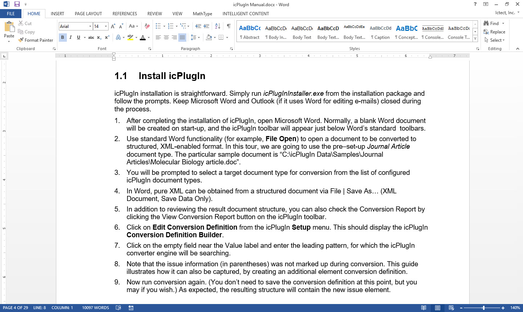
Task: Open the font size dropdown
Action: coord(106,26)
